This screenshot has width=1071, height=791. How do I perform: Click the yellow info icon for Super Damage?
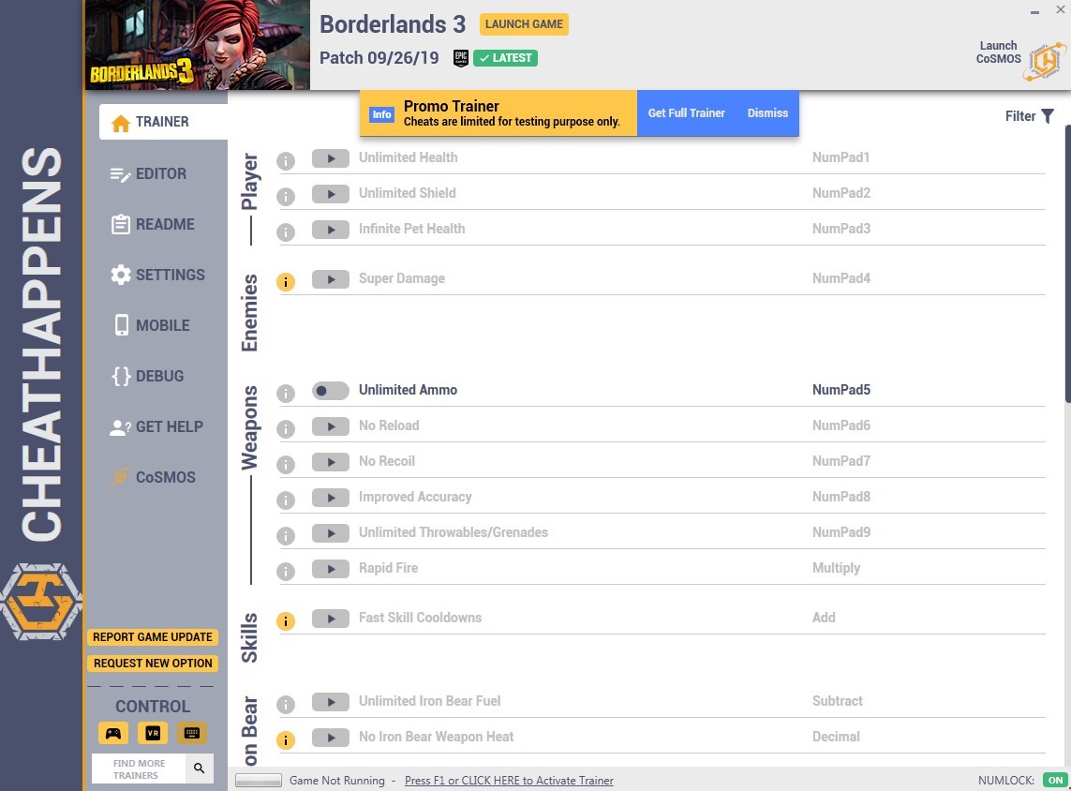coord(286,281)
